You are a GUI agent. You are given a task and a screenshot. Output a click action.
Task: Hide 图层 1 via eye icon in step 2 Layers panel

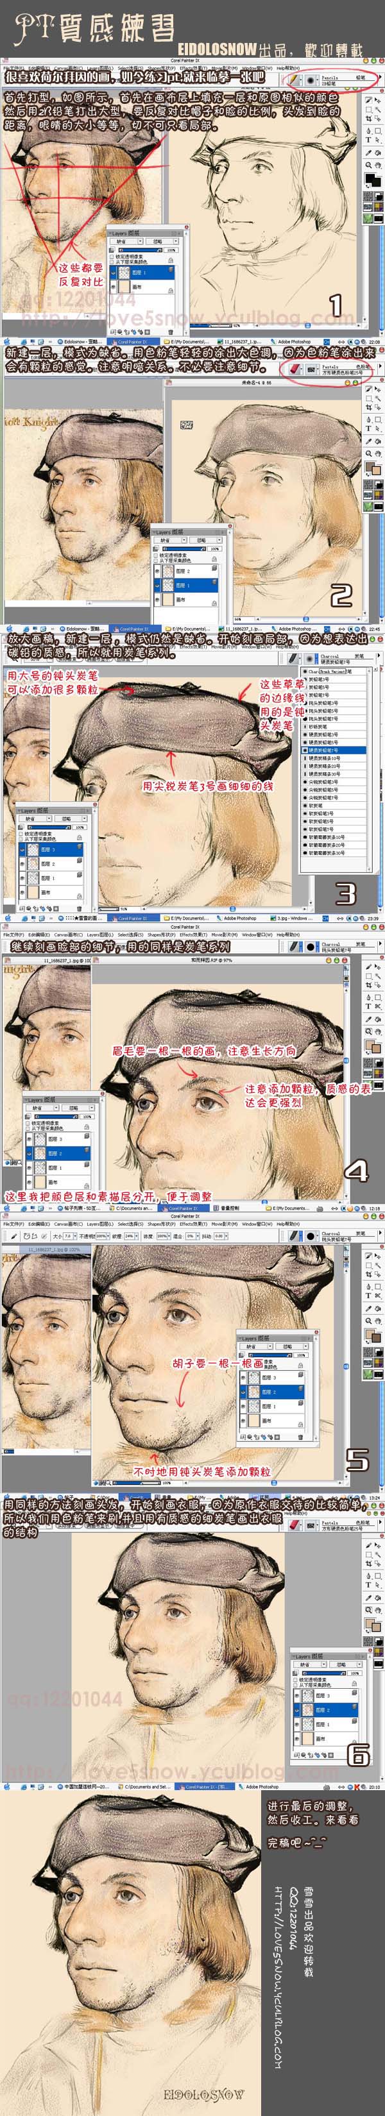(x=158, y=585)
